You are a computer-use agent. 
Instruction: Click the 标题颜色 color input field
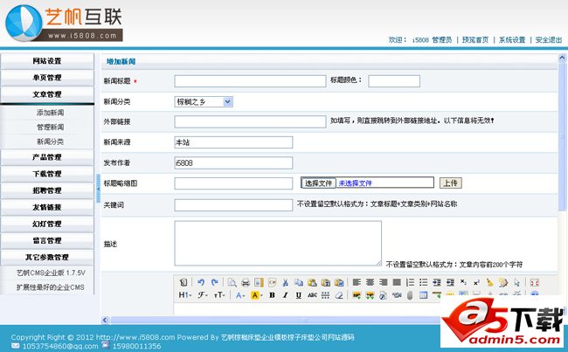[393, 81]
